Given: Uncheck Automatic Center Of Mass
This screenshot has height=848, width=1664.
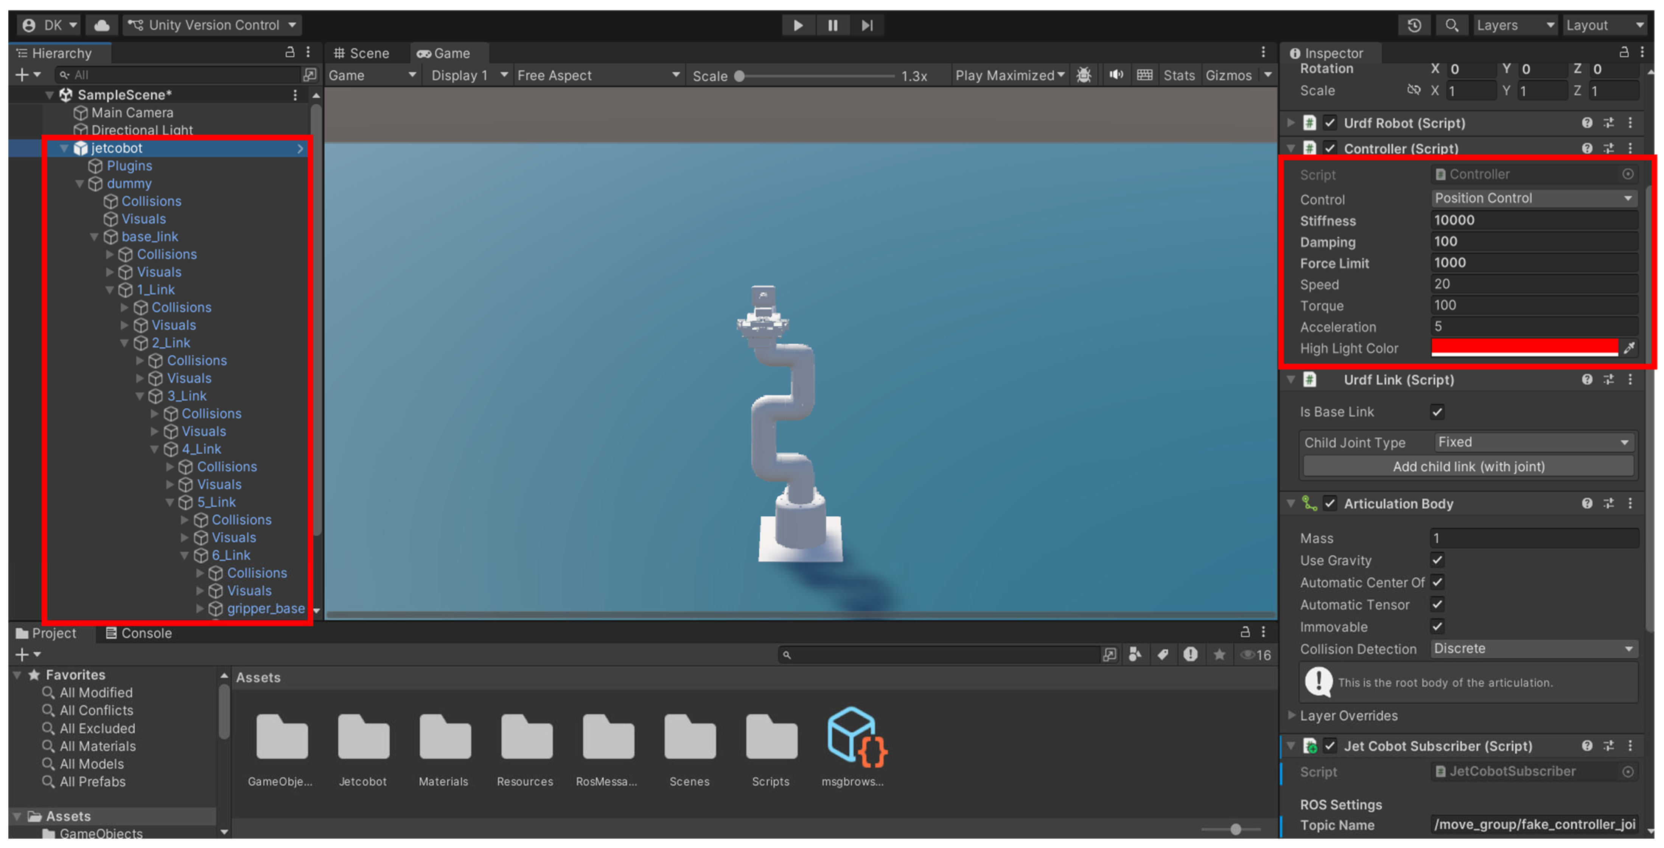Looking at the screenshot, I should [1437, 582].
